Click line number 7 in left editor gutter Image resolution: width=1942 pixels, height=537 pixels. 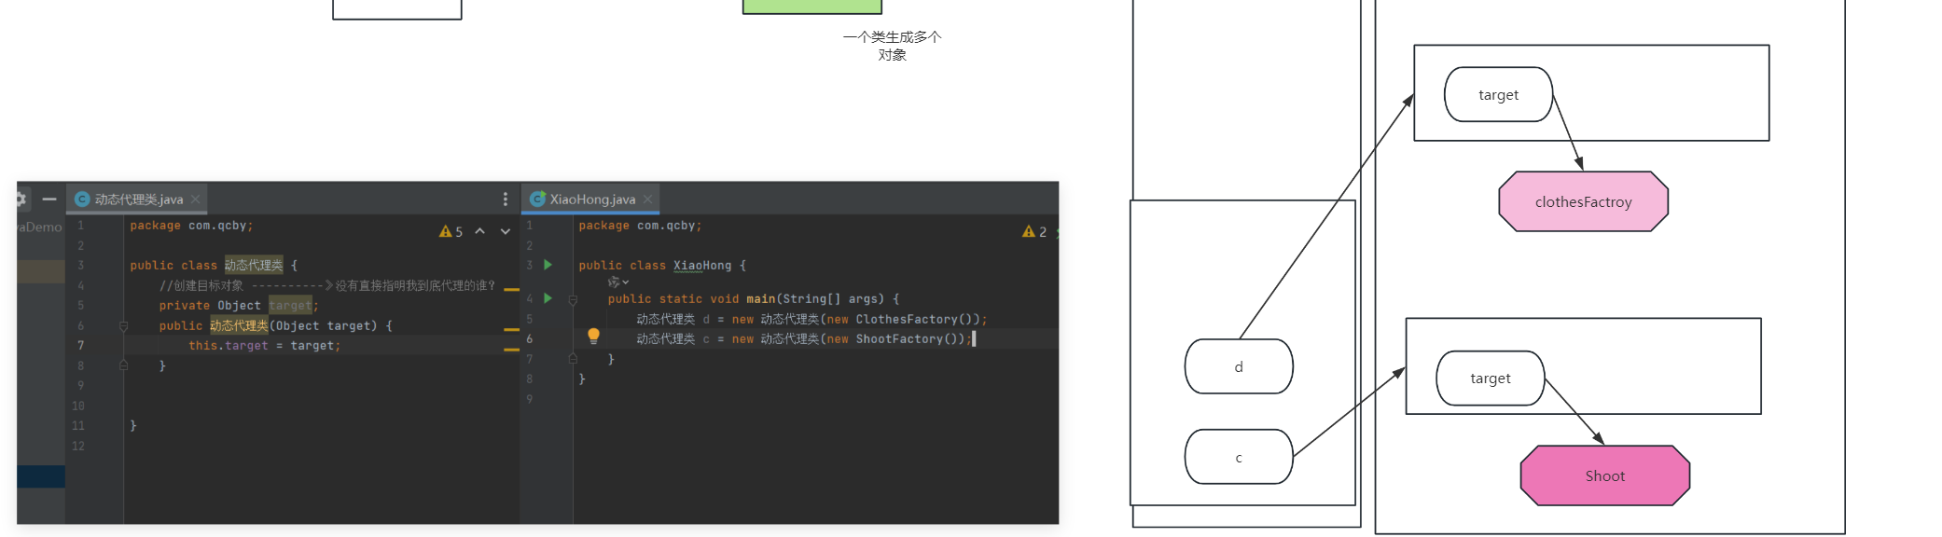coord(81,346)
